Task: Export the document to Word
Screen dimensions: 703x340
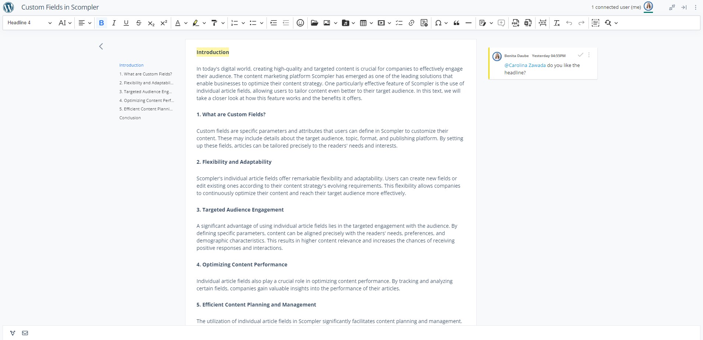Action: pyautogui.click(x=528, y=23)
